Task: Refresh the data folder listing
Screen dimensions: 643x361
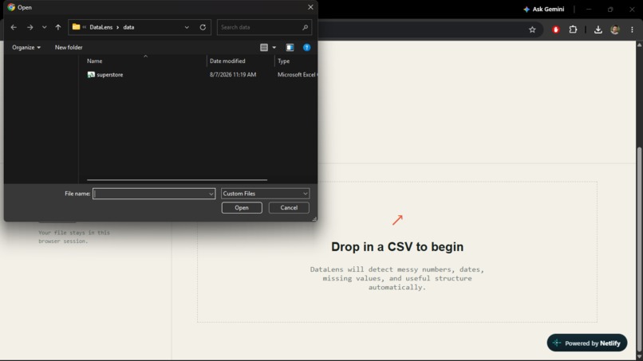Action: [x=203, y=27]
